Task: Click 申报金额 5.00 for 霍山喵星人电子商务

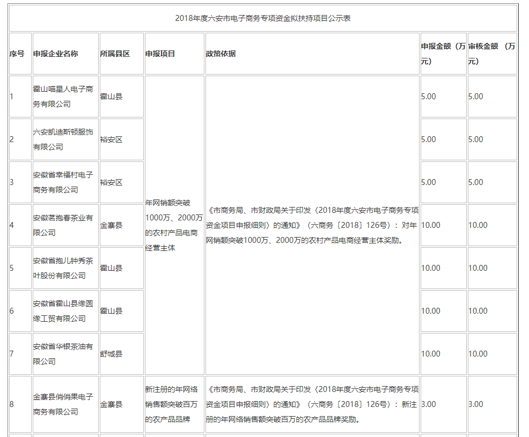Action: tap(429, 97)
